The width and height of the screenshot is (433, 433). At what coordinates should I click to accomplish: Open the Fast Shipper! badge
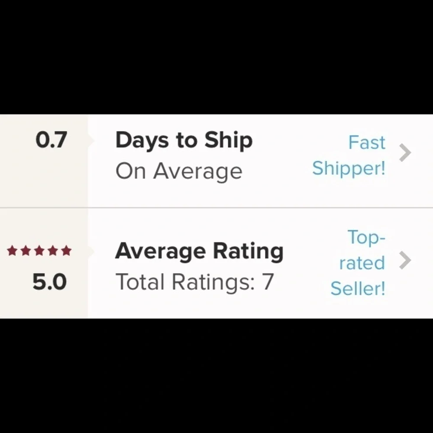[349, 155]
